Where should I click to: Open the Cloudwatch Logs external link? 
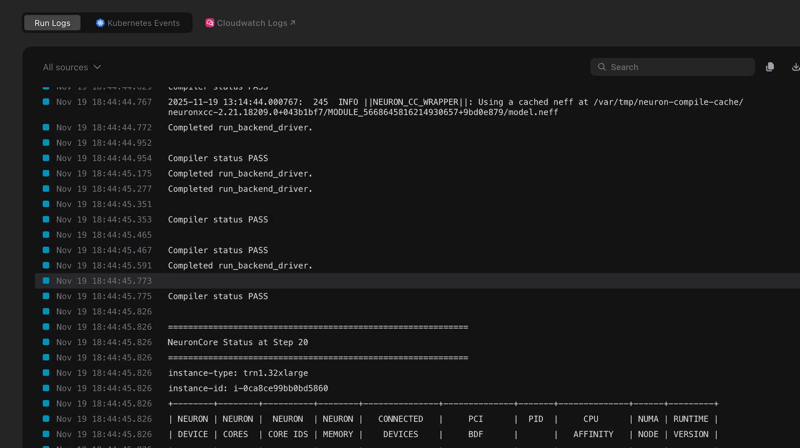pyautogui.click(x=250, y=23)
